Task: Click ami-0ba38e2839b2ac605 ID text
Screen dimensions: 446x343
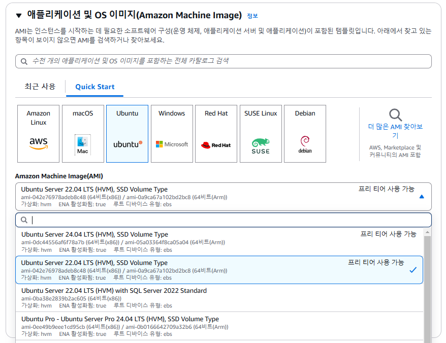Action: (x=54, y=298)
